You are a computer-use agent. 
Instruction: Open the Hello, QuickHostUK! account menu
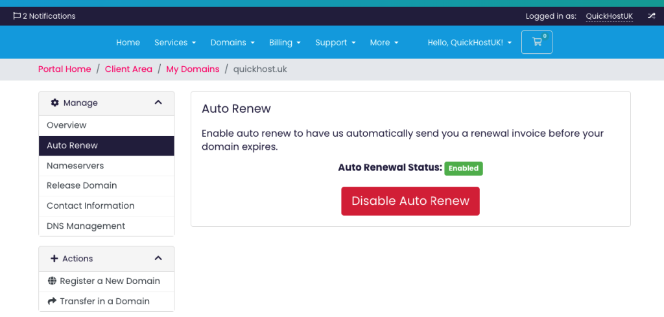tap(469, 42)
